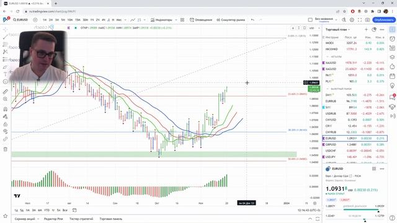Select the 1д date range

16,211
